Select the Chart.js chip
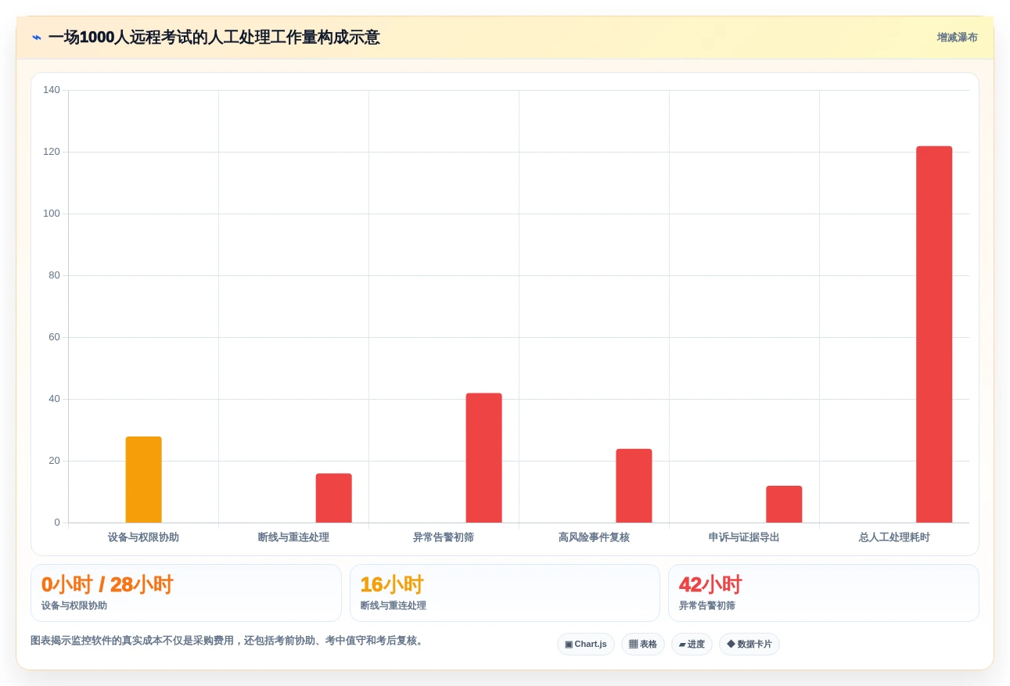The height and width of the screenshot is (686, 1010). click(x=586, y=645)
